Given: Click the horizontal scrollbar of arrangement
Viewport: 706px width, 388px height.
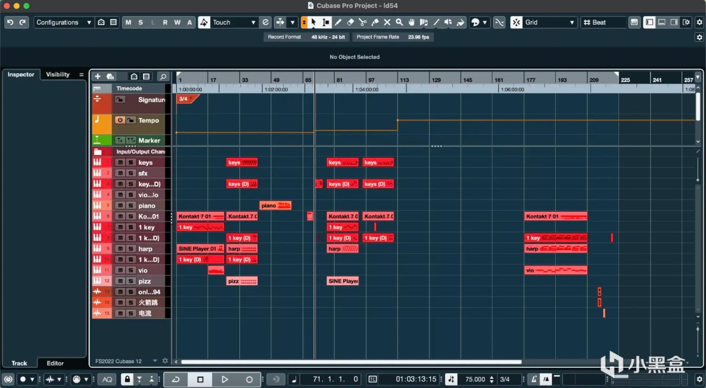Looking at the screenshot, I should click(351, 362).
